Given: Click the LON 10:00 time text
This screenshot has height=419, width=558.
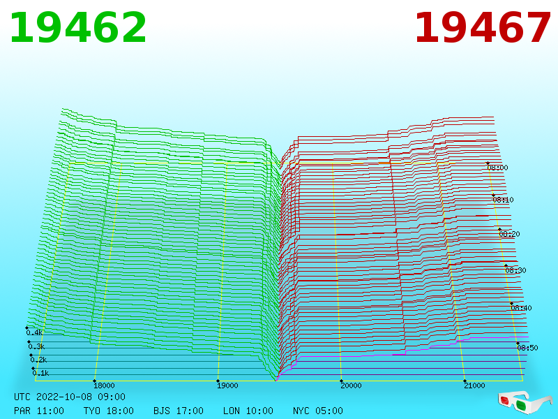Looking at the screenshot, I should point(248,411).
